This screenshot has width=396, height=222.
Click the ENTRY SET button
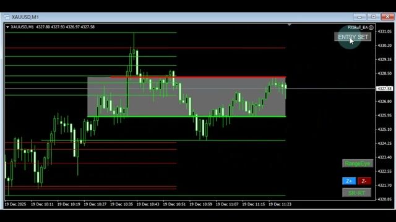[353, 37]
